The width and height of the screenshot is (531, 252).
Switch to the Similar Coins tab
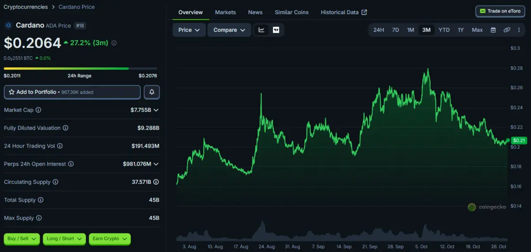point(292,12)
